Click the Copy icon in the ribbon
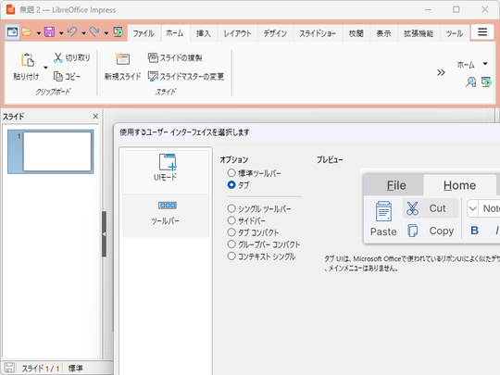This screenshot has width=500, height=375. pyautogui.click(x=58, y=76)
